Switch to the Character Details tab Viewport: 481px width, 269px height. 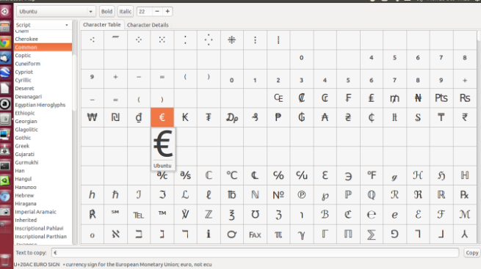[x=148, y=25]
